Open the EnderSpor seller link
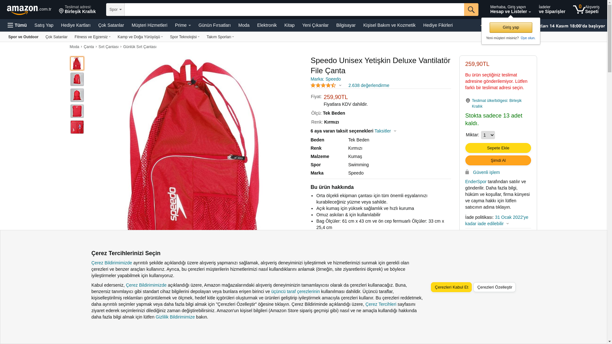This screenshot has height=344, width=612. click(x=476, y=182)
